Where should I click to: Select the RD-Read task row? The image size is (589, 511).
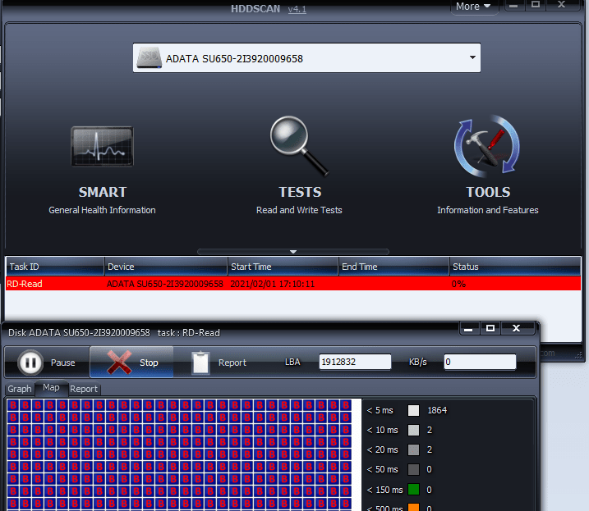coord(293,284)
